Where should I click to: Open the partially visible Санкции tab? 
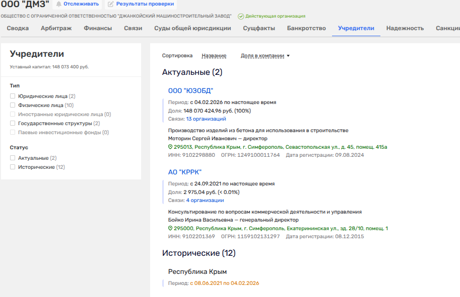(448, 28)
